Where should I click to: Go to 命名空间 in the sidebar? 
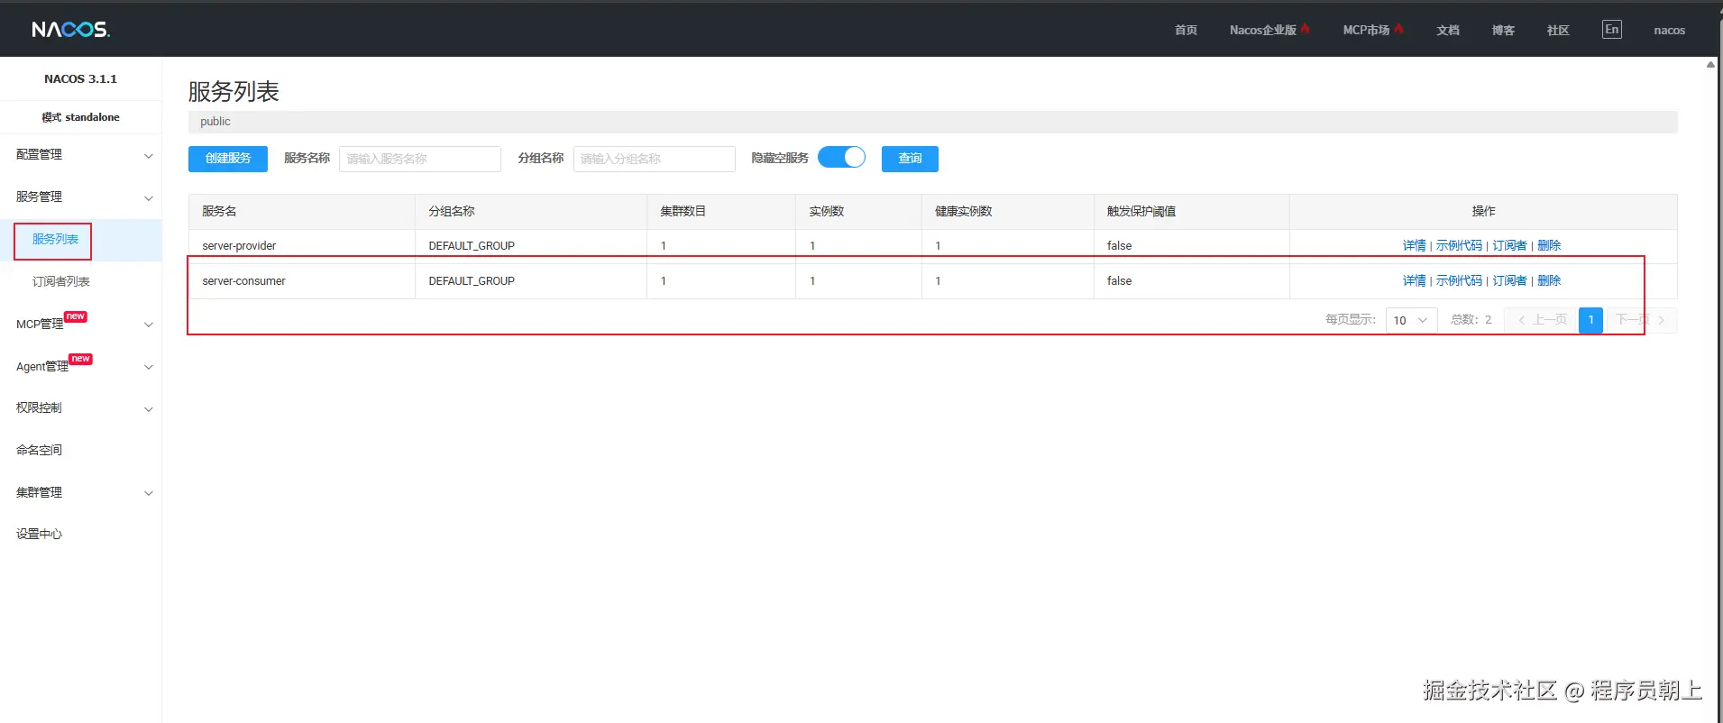coord(39,450)
